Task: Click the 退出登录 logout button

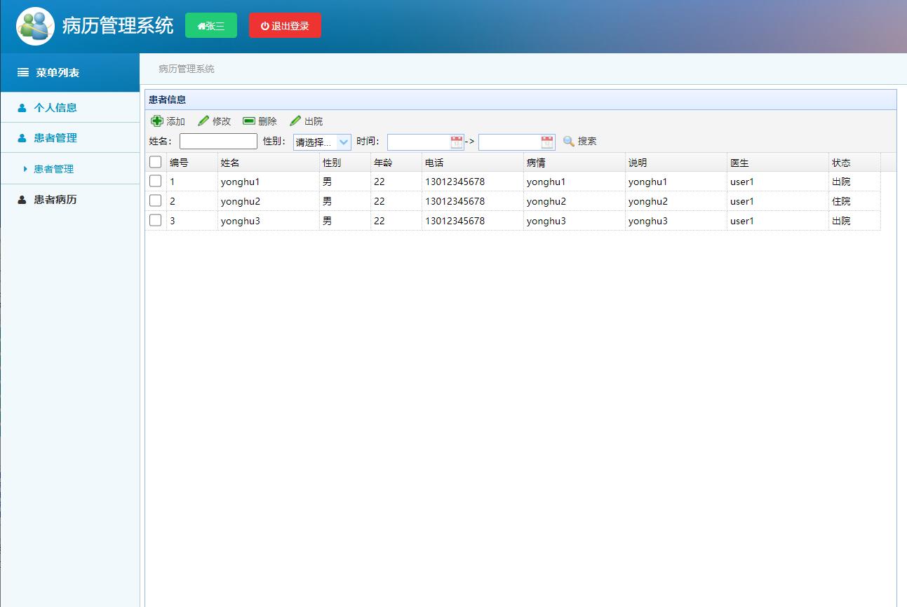Action: click(x=285, y=26)
